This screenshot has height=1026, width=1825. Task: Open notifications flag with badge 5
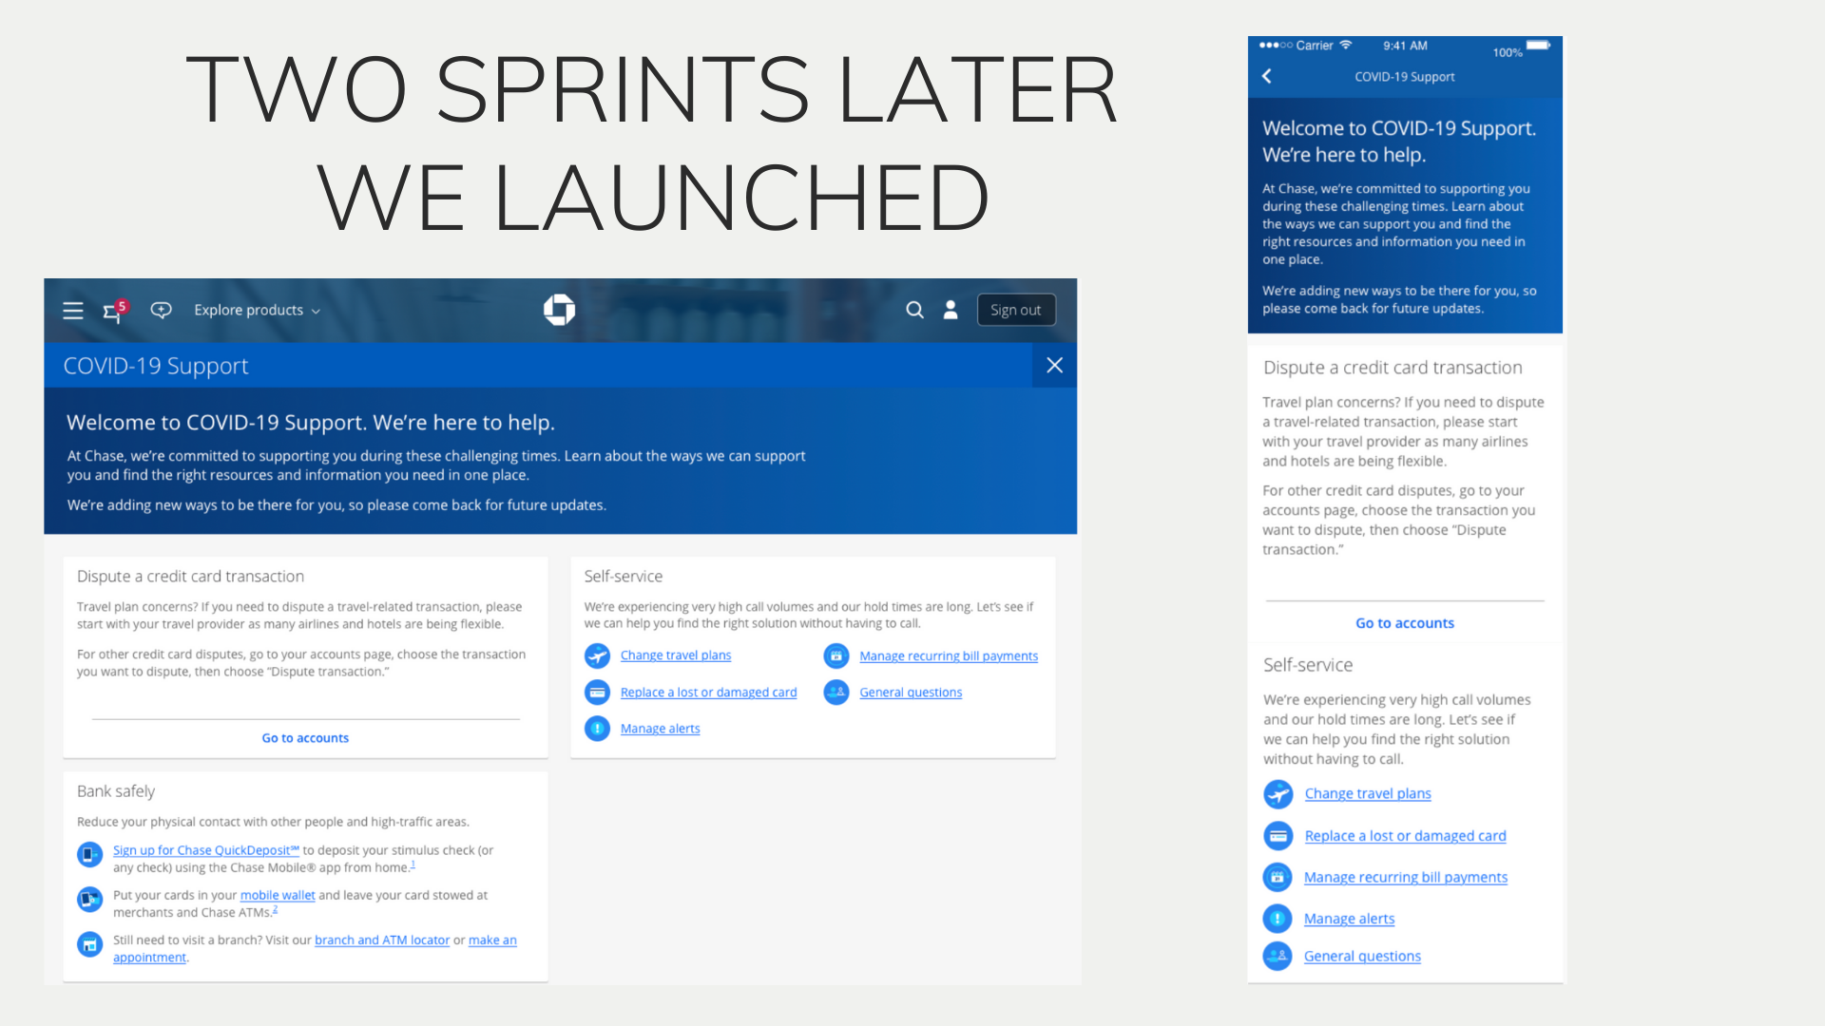click(x=114, y=311)
